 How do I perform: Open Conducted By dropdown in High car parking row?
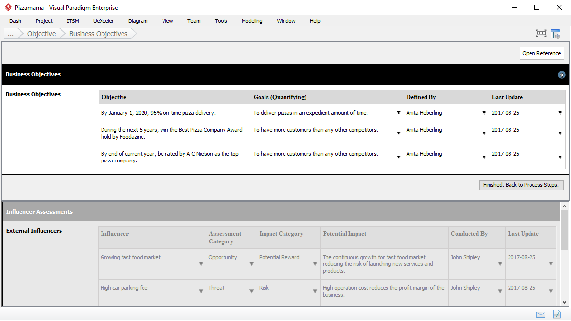click(500, 291)
